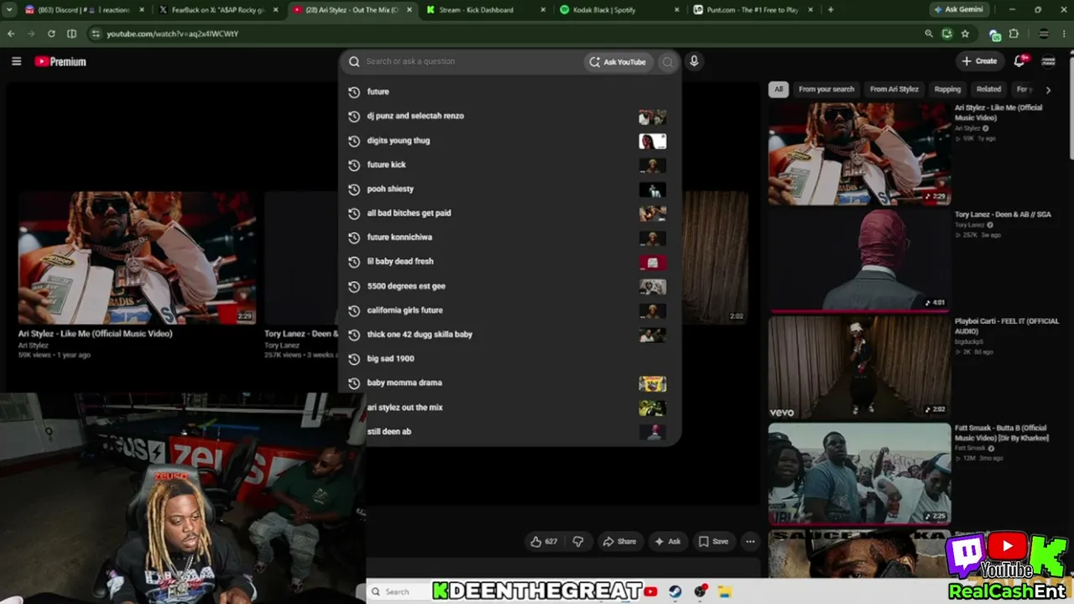The height and width of the screenshot is (604, 1074).
Task: Open YouTube notifications bell
Action: pyautogui.click(x=1019, y=61)
